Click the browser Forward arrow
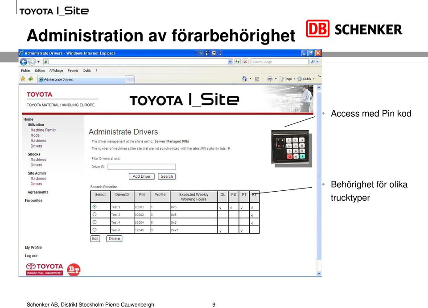The height and width of the screenshot is (308, 428). 32,62
